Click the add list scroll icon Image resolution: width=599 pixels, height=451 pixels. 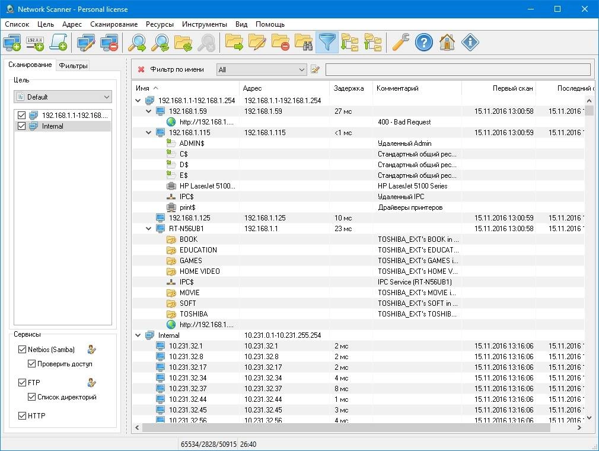(x=59, y=43)
